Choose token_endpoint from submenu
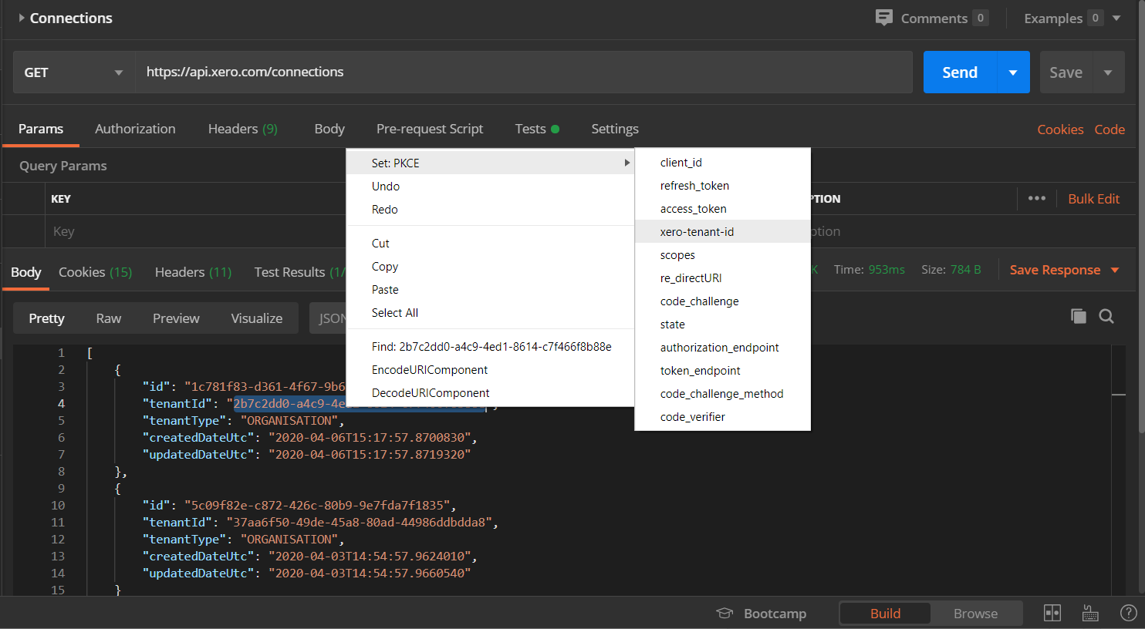Viewport: 1145px width, 629px height. pyautogui.click(x=722, y=370)
